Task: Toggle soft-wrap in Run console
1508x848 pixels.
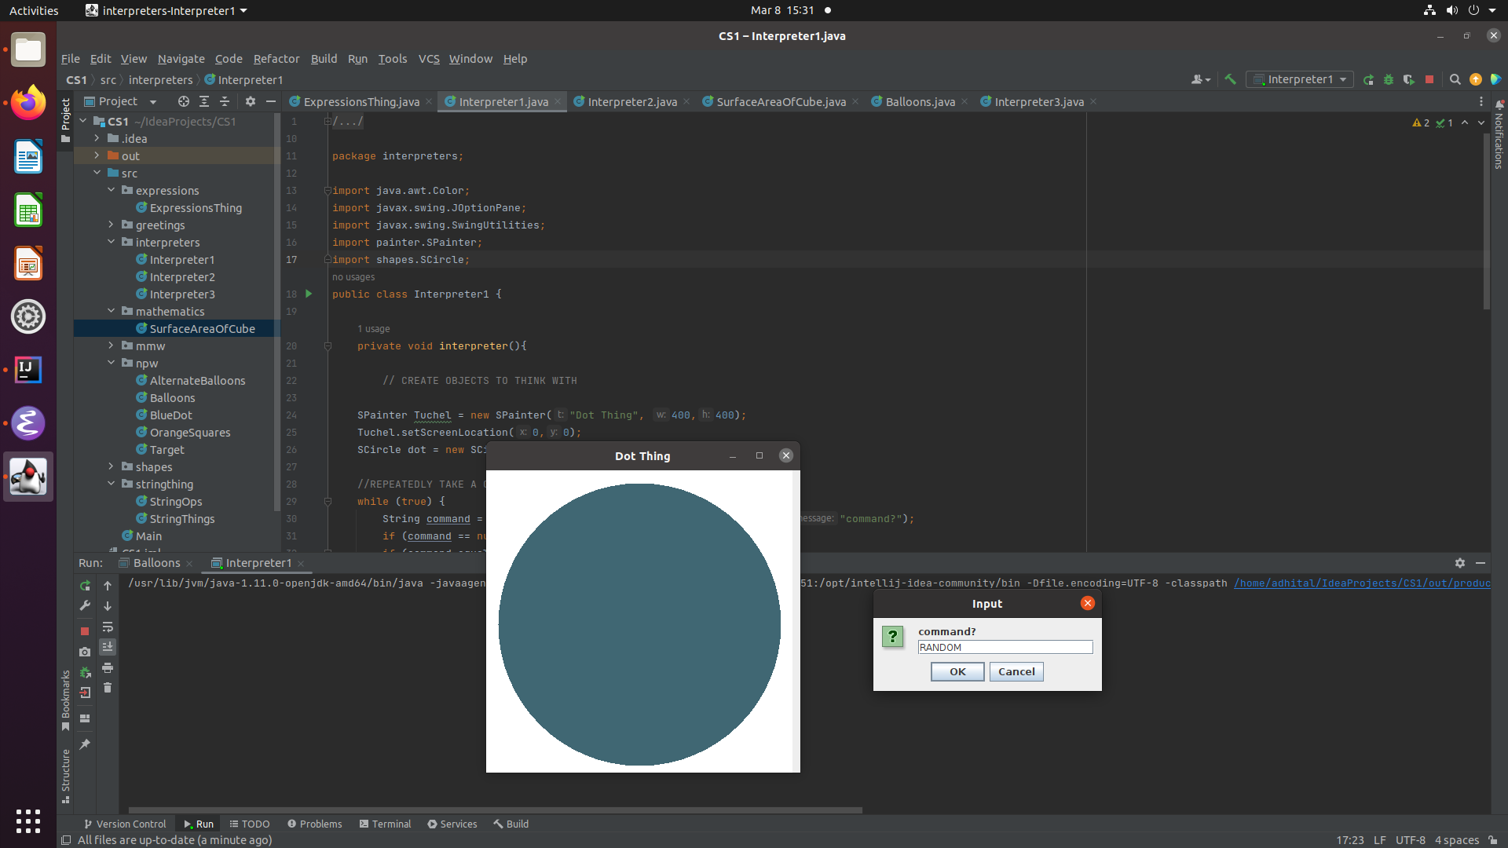Action: click(x=108, y=627)
